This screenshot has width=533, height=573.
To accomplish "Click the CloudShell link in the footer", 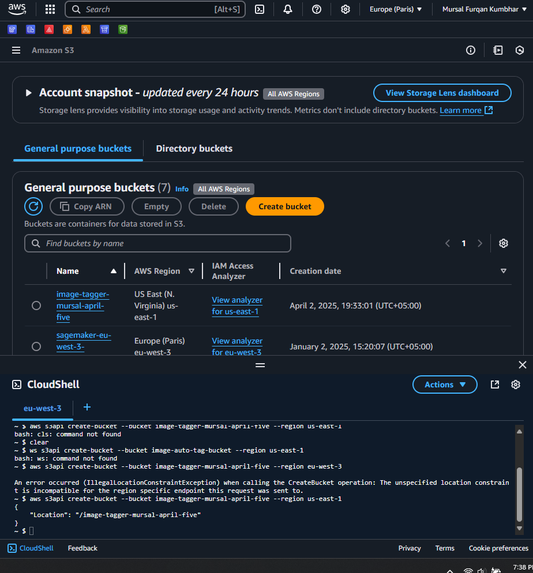I will point(31,548).
